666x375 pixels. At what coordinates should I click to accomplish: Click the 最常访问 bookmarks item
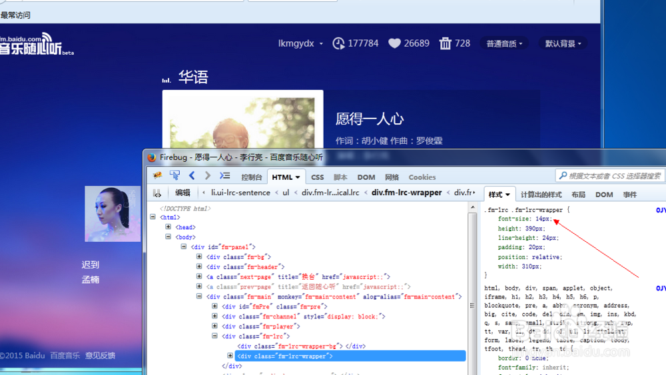pyautogui.click(x=15, y=15)
